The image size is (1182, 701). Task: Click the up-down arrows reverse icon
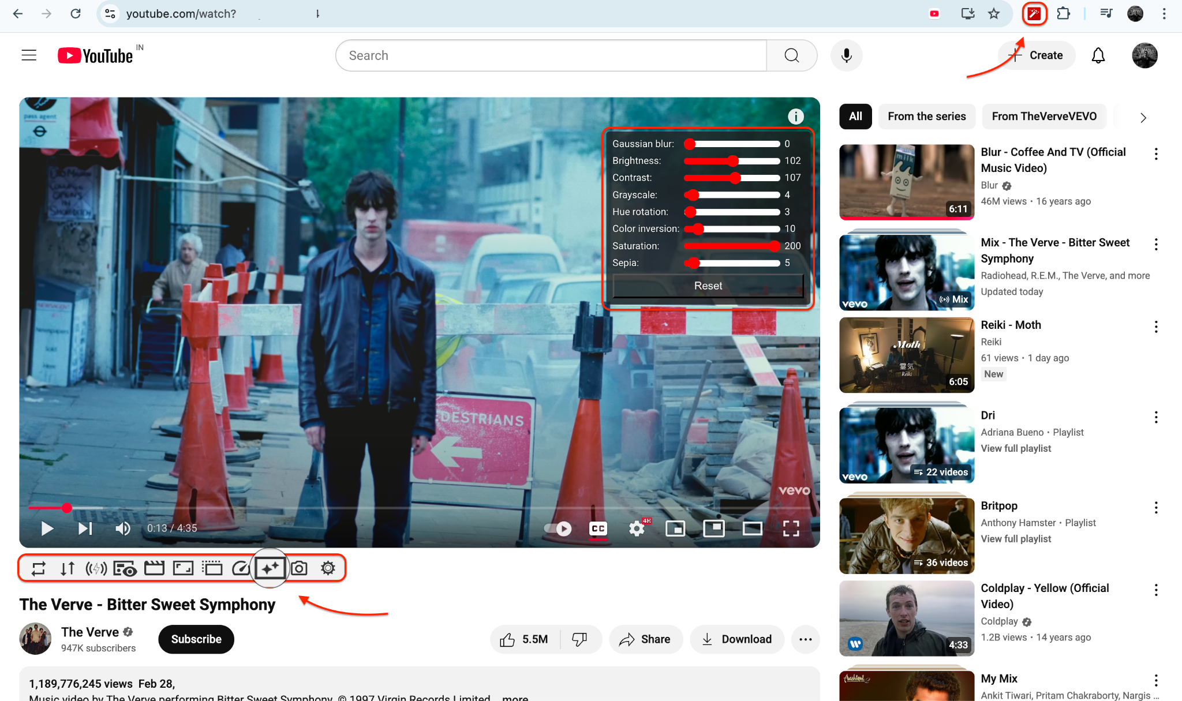68,569
